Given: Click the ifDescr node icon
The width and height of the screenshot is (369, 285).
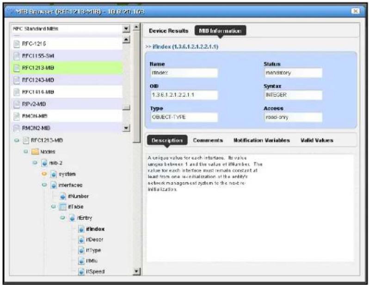Looking at the screenshot, I should point(81,240).
